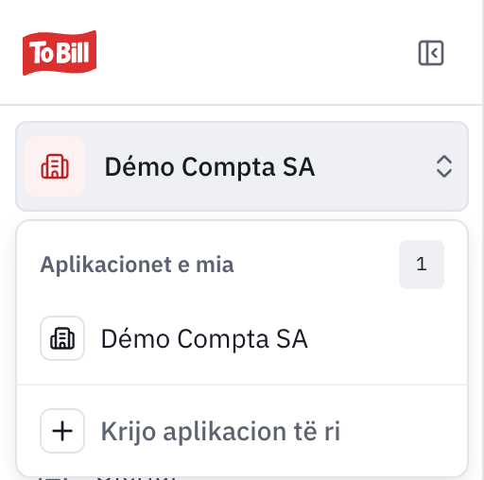
Task: Click the selected company name in selector header
Action: click(210, 167)
